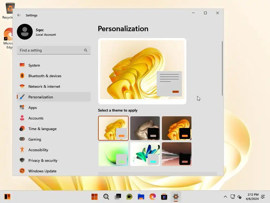Select the Recycle Bin desktop icon
Screen dimensions: 270x203
click(8, 11)
